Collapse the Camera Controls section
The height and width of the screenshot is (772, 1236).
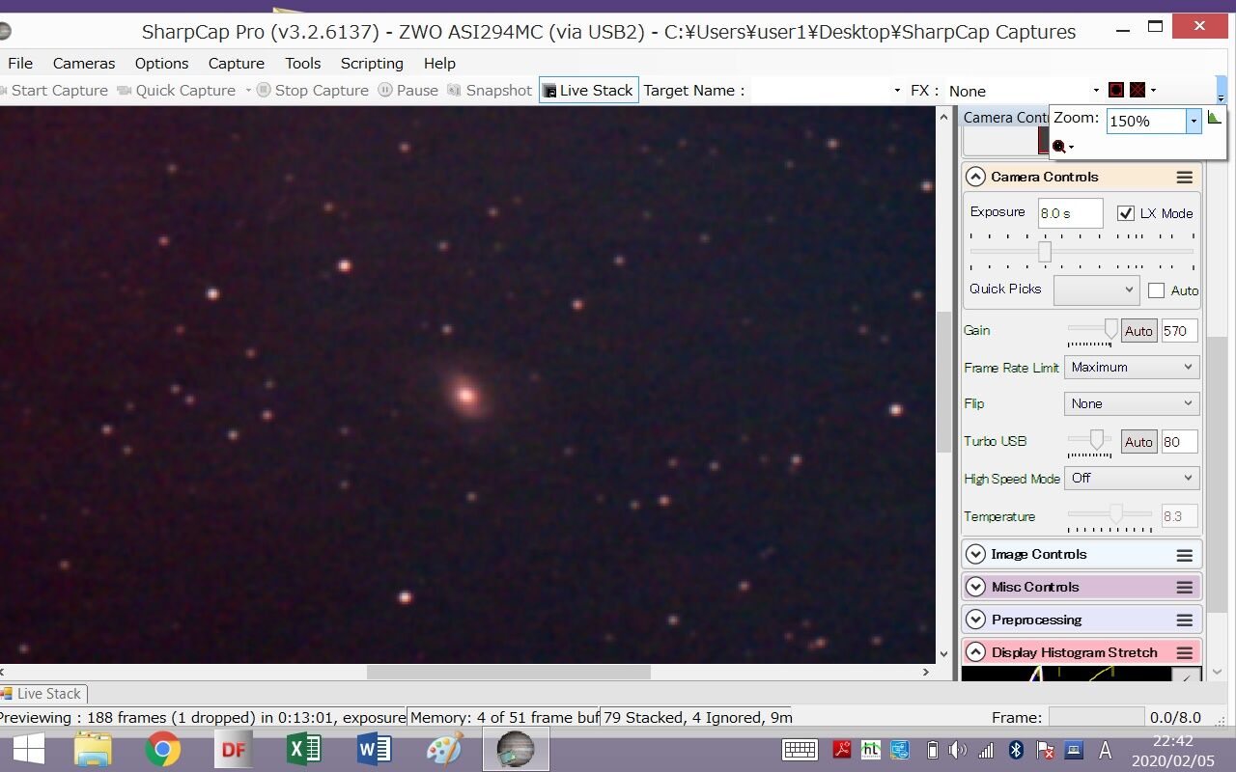click(x=975, y=177)
